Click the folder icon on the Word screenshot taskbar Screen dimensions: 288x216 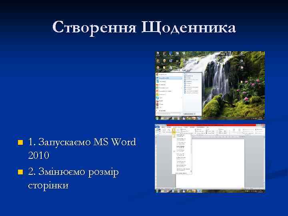(x=163, y=191)
